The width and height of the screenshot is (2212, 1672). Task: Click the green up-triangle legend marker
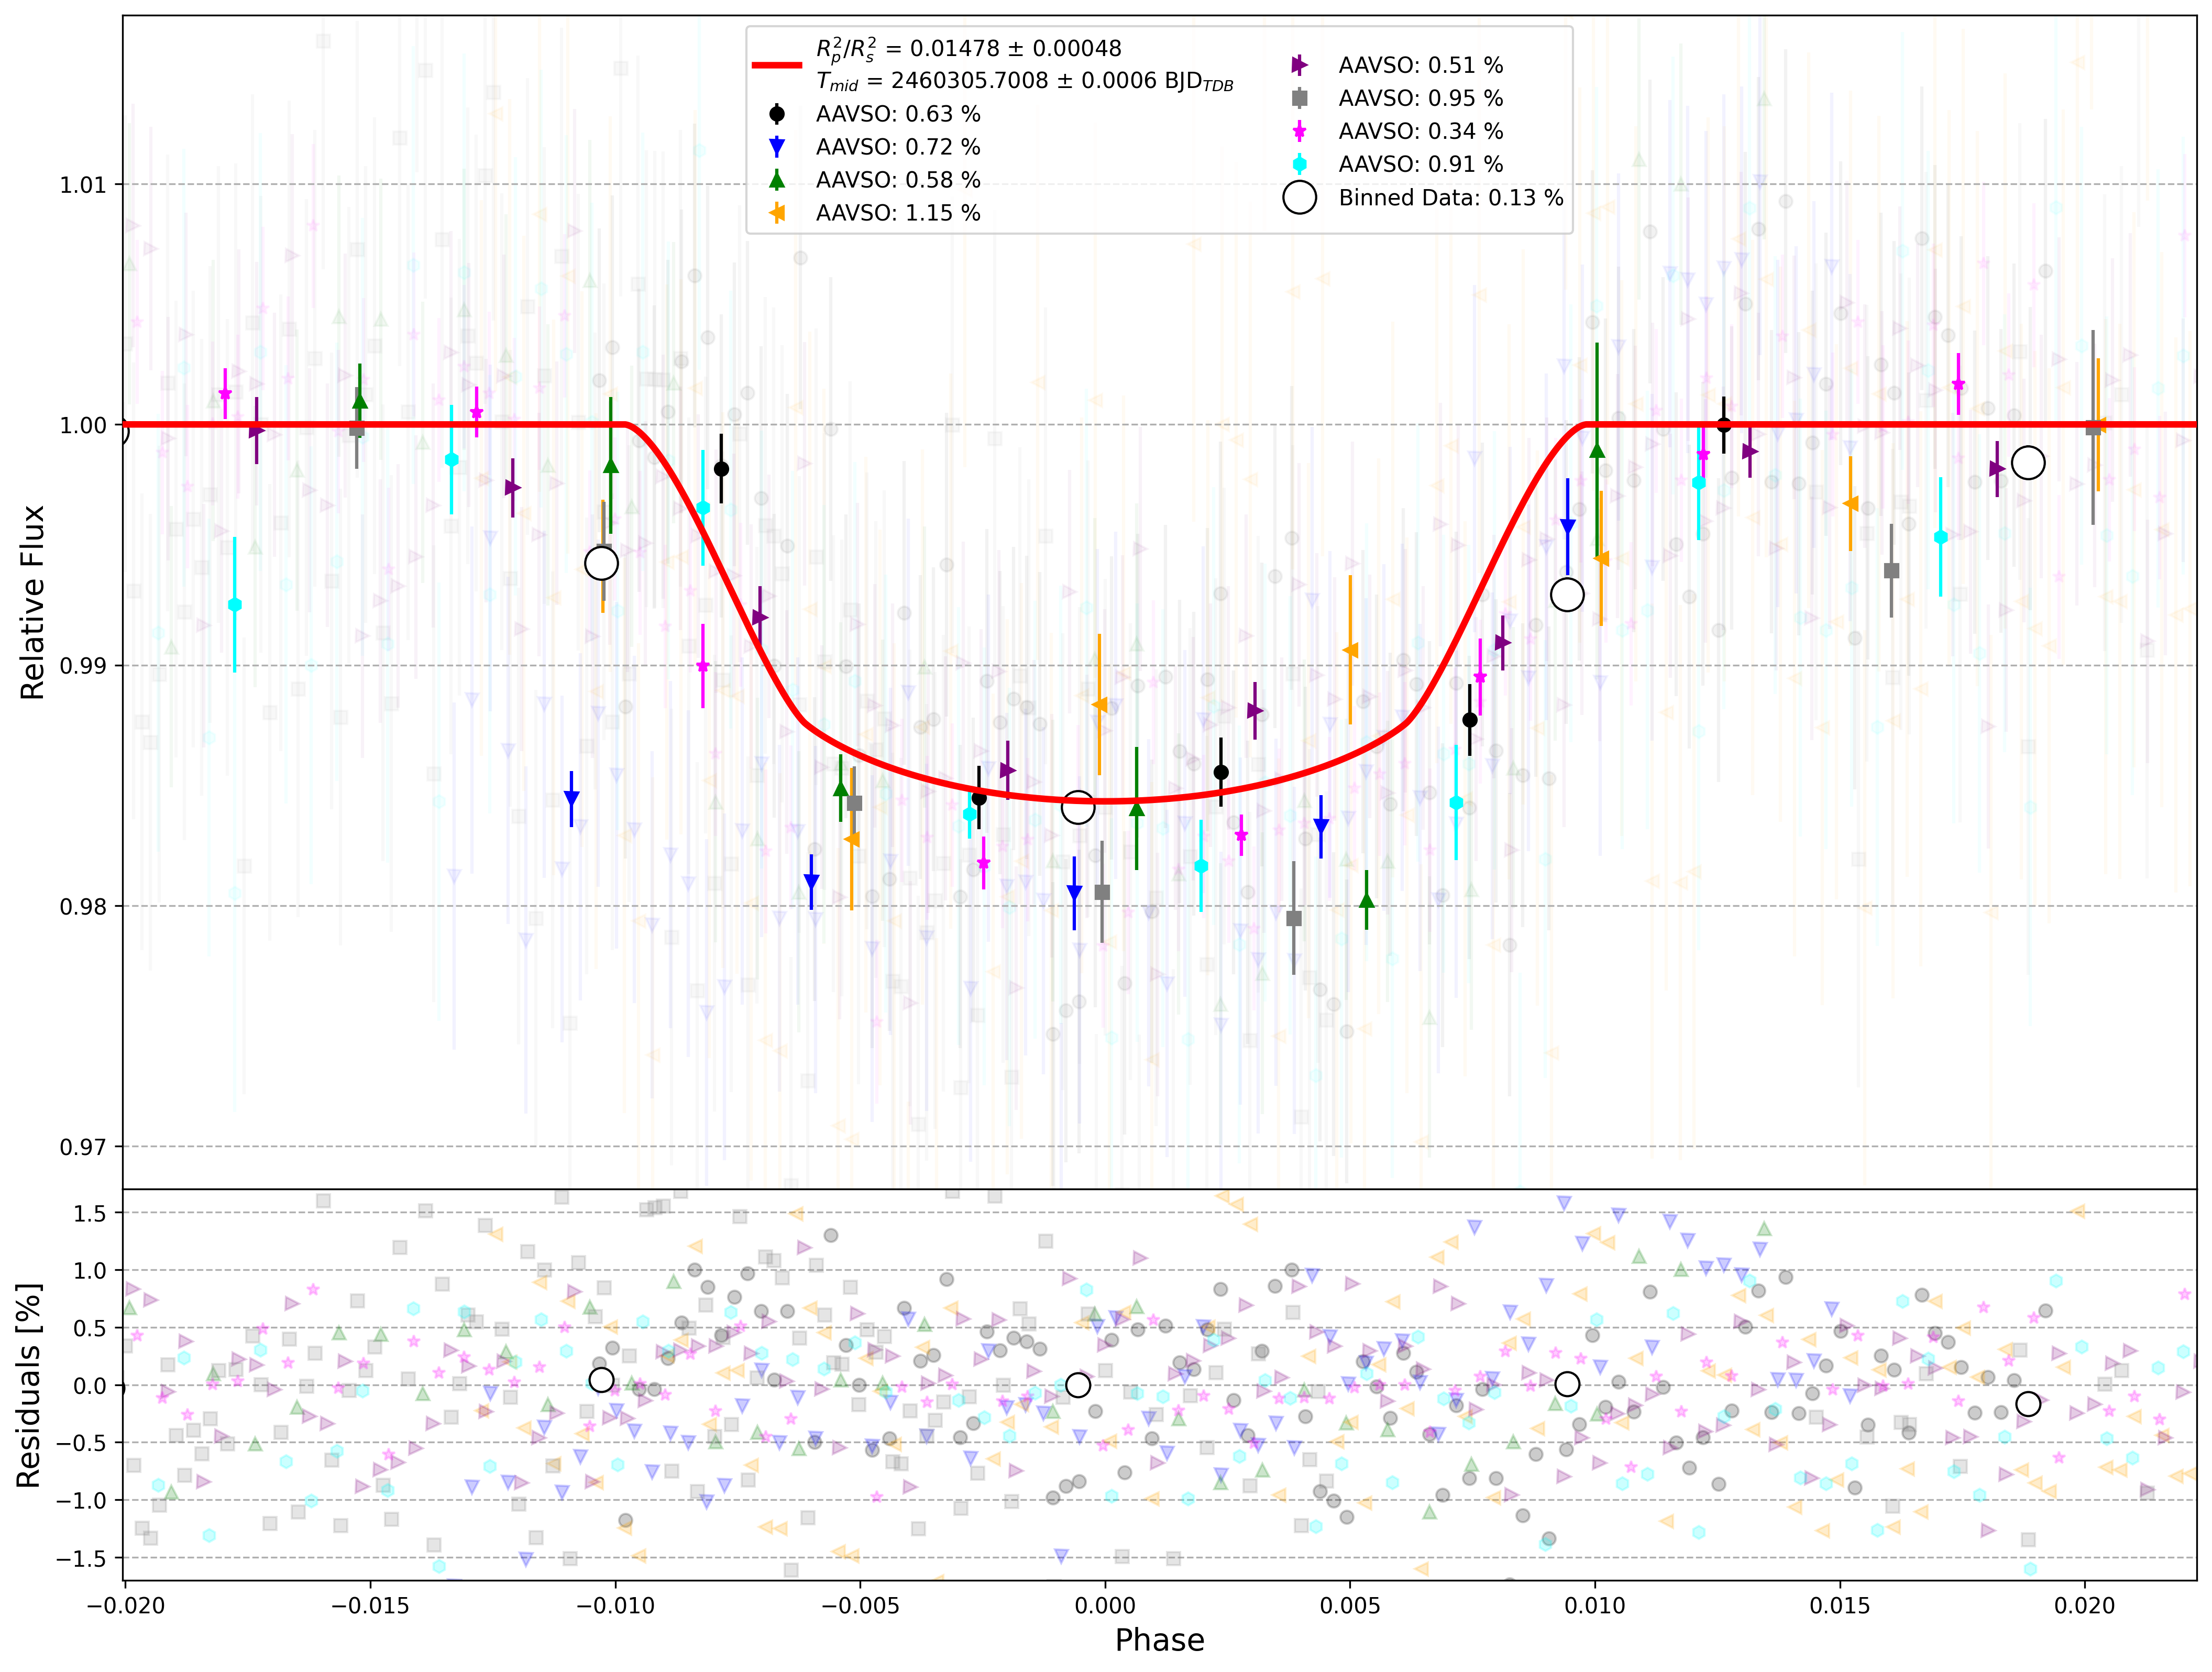click(777, 180)
